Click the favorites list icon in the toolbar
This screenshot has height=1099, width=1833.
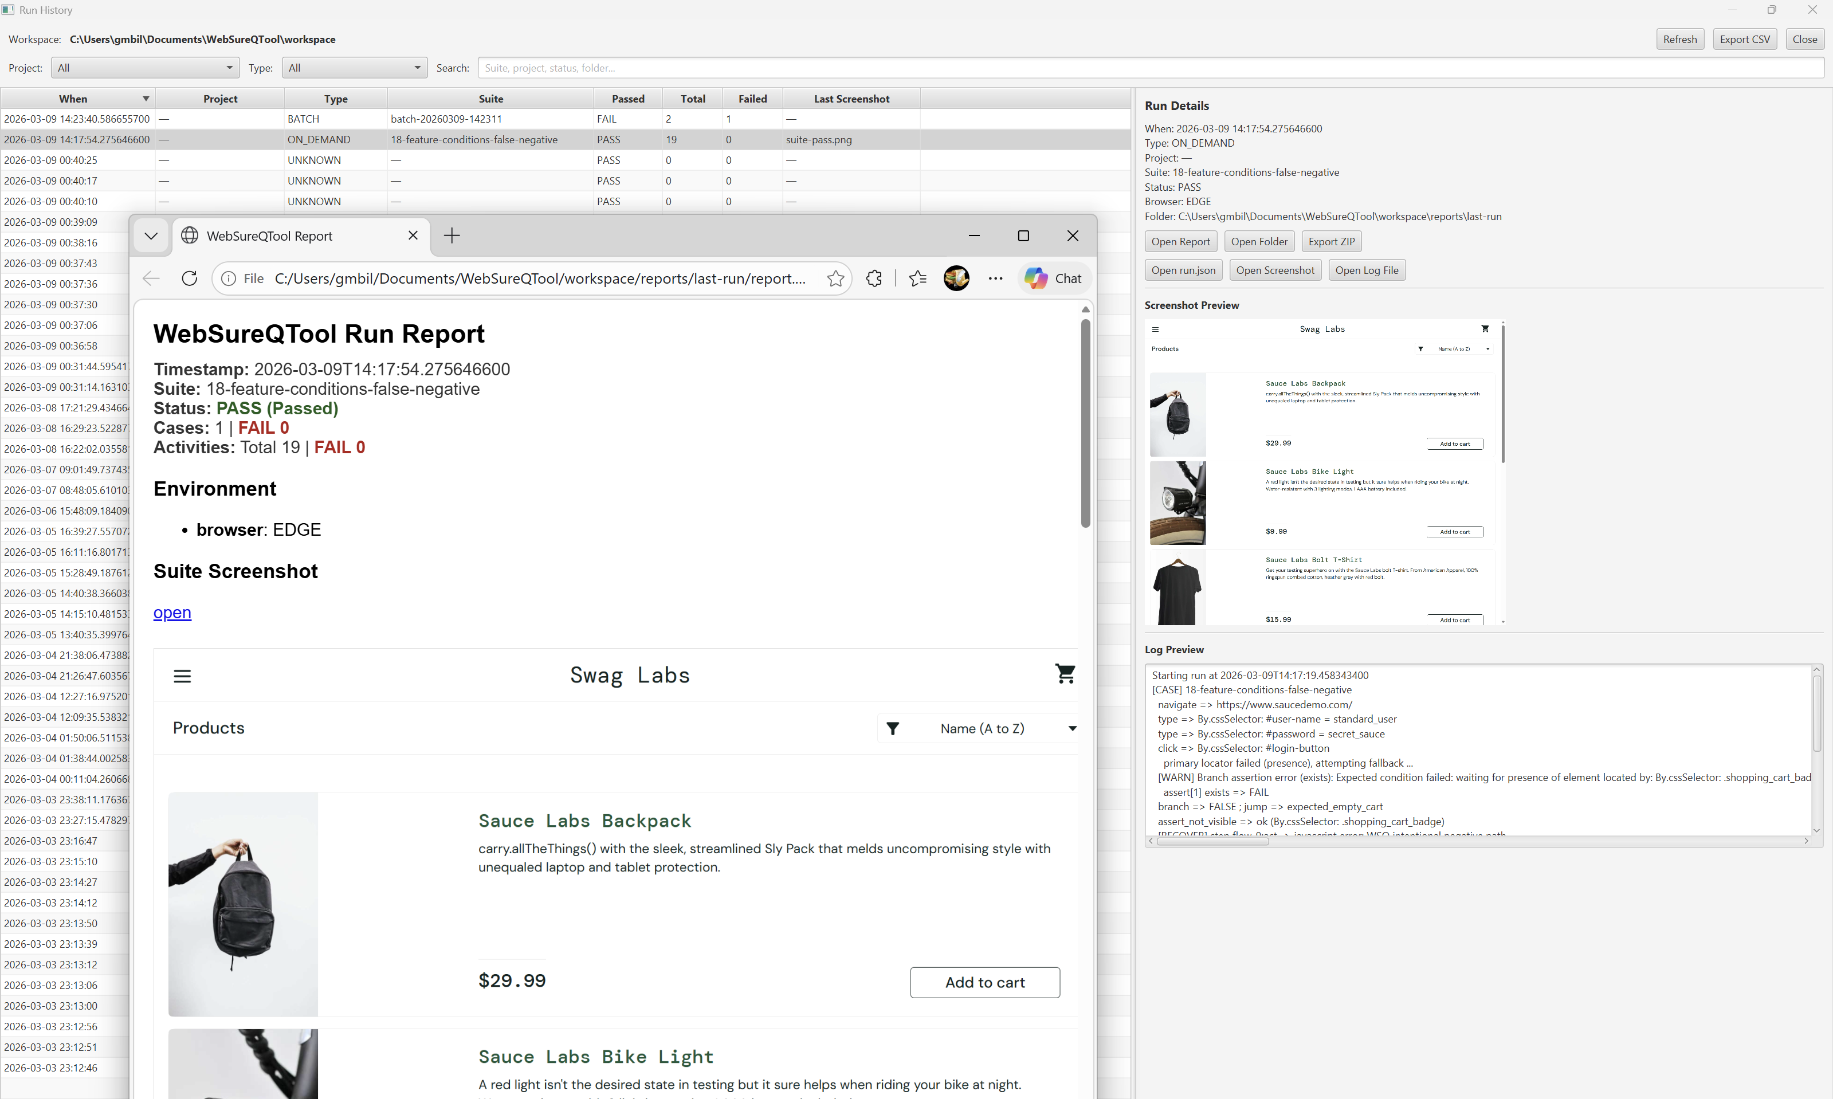point(917,278)
